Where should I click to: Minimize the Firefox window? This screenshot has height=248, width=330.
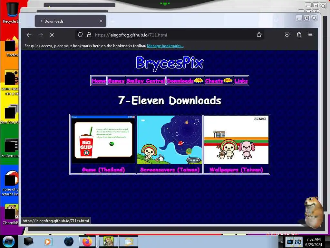click(x=299, y=18)
